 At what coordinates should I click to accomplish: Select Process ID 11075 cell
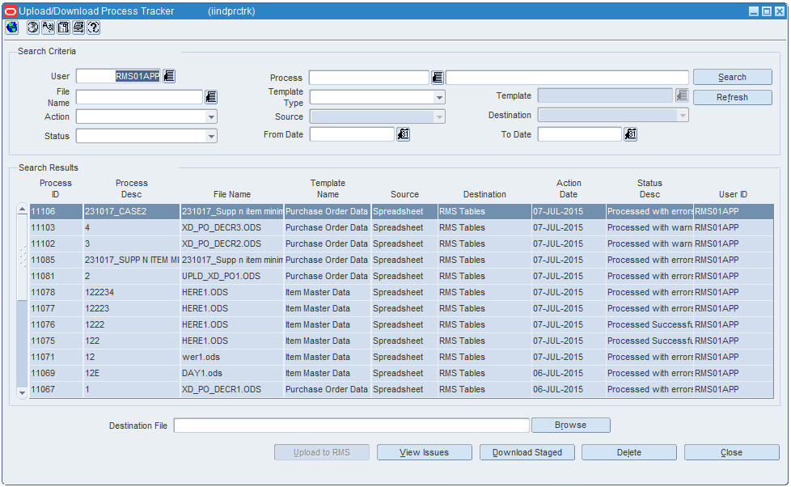(56, 341)
